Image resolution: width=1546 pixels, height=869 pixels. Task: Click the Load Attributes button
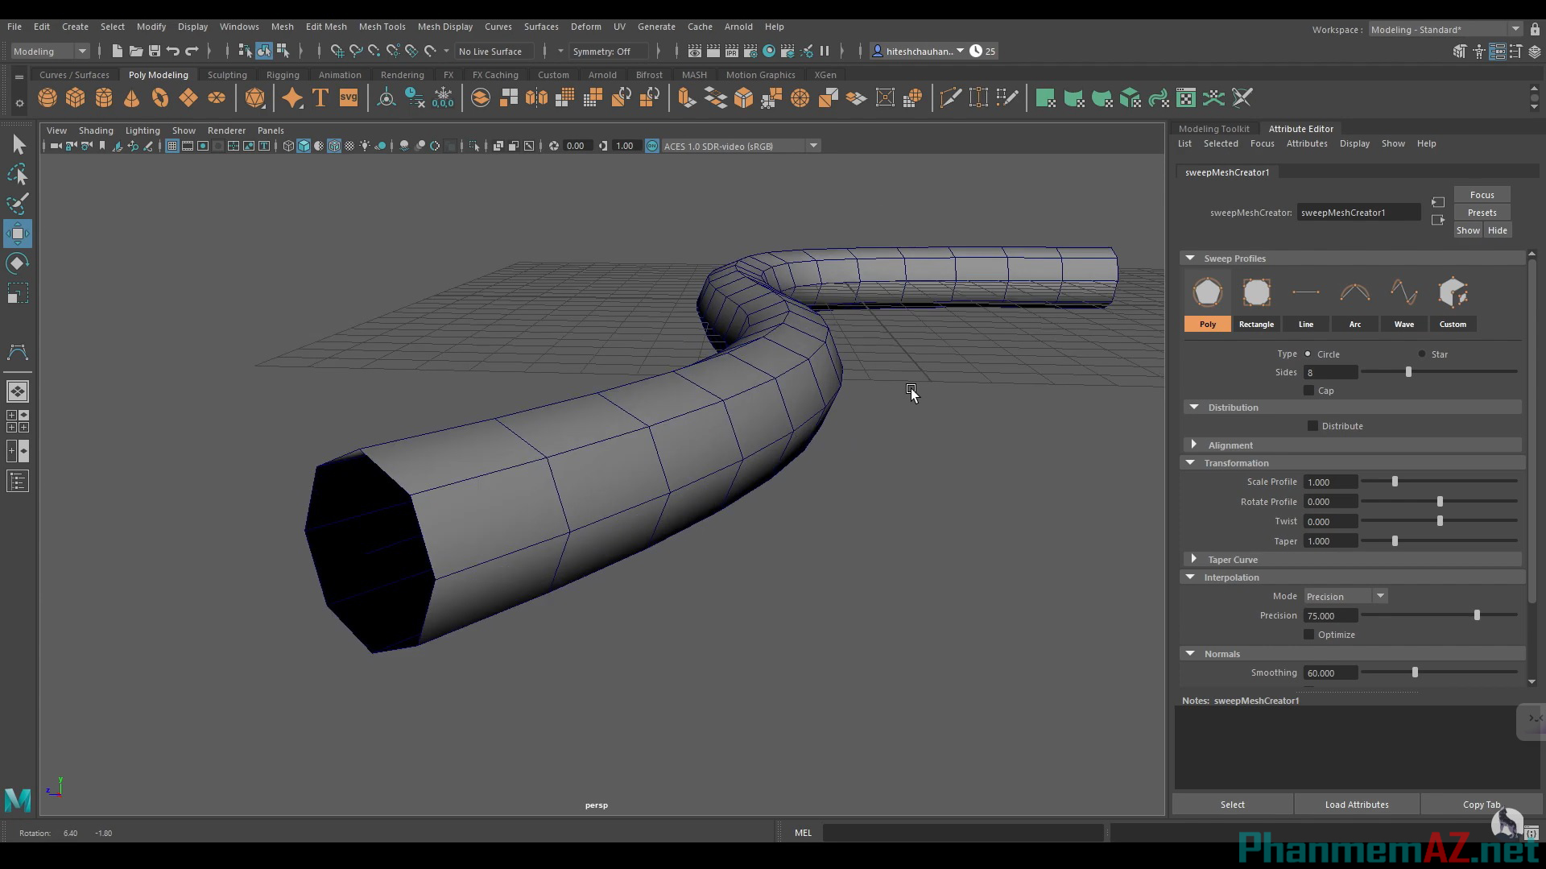pyautogui.click(x=1357, y=804)
